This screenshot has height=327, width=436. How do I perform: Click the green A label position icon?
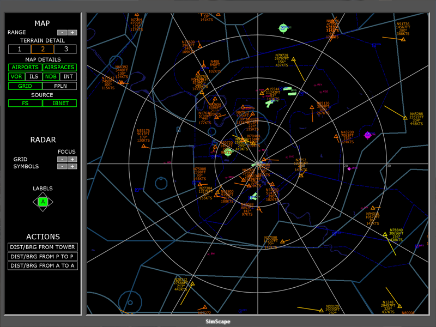[x=43, y=202]
